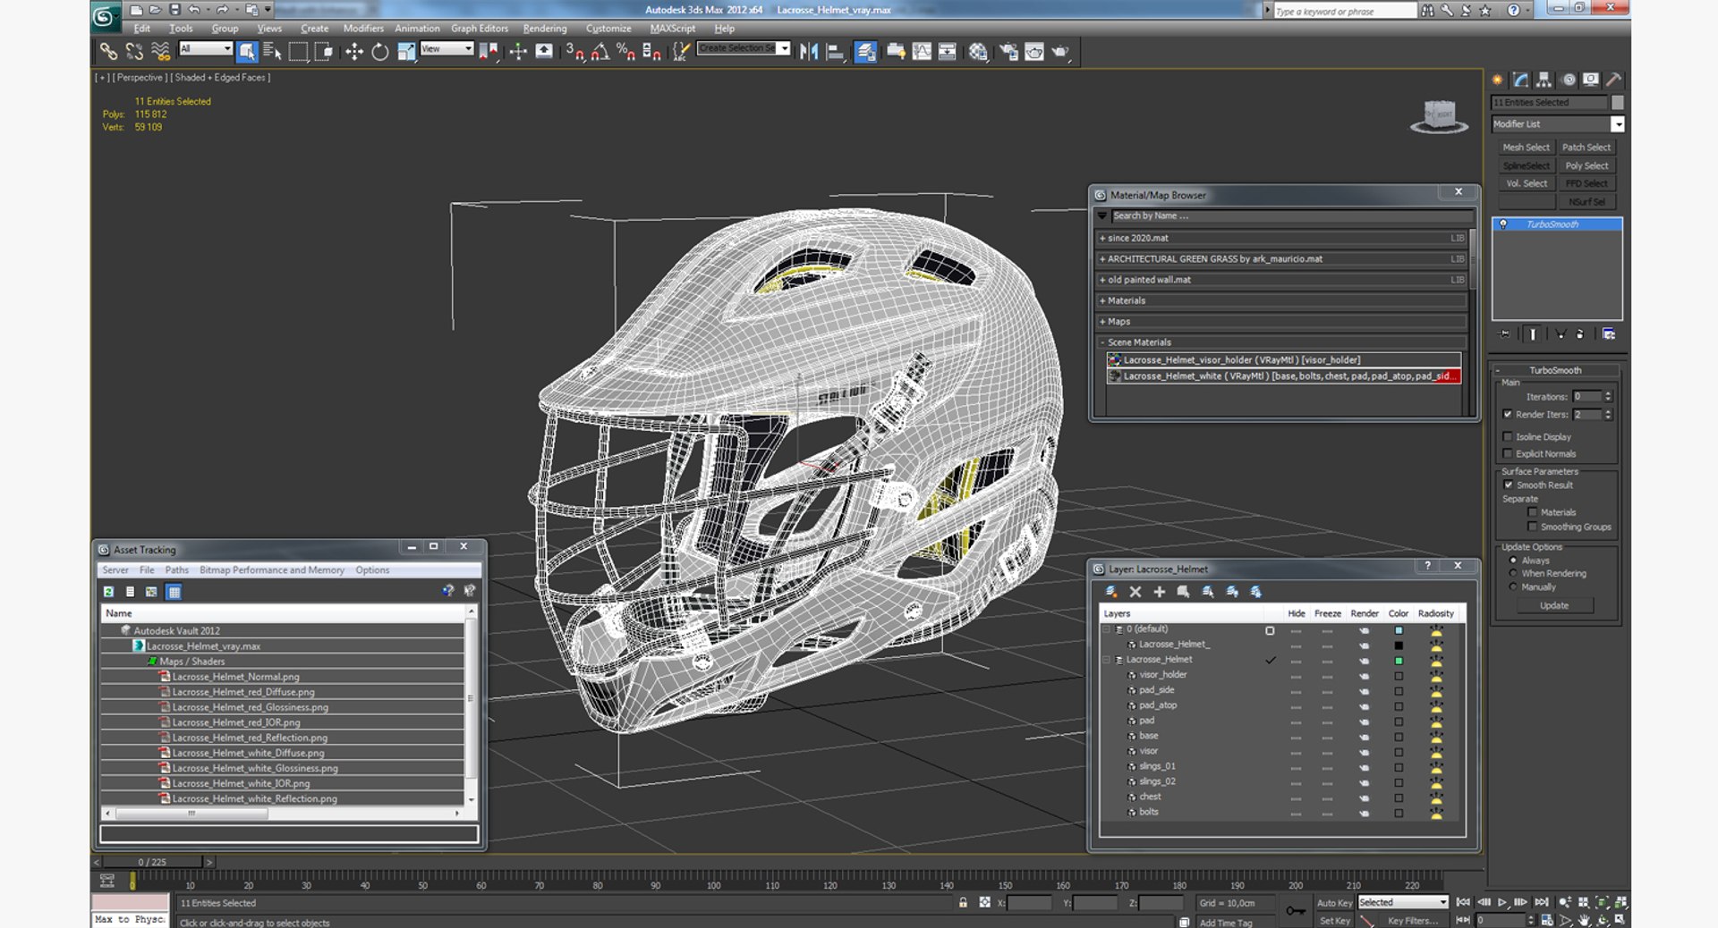The height and width of the screenshot is (928, 1718).
Task: Click Delete layer X icon in Layer dialog
Action: 1135,592
